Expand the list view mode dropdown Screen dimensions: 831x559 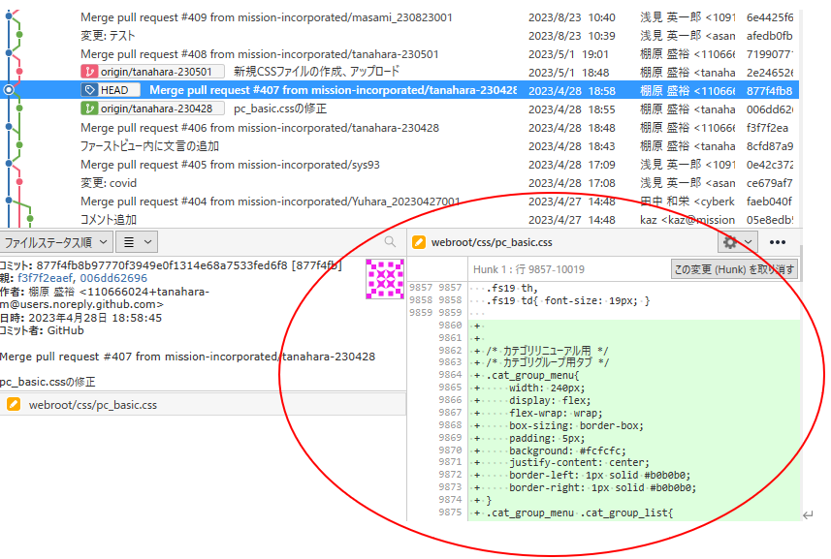[137, 242]
